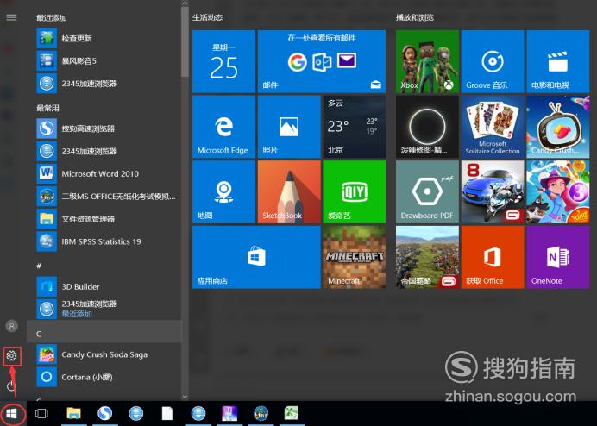Open the Bubble Witch 3 game tile
The width and height of the screenshot is (597, 426).
click(558, 191)
